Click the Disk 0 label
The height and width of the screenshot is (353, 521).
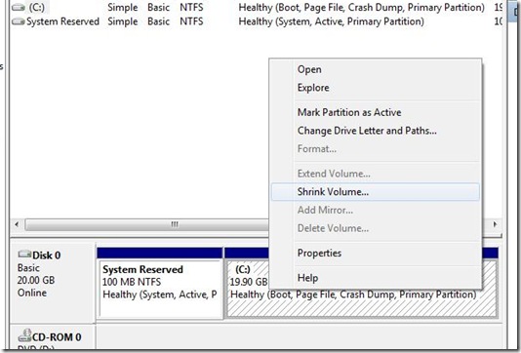click(x=46, y=255)
